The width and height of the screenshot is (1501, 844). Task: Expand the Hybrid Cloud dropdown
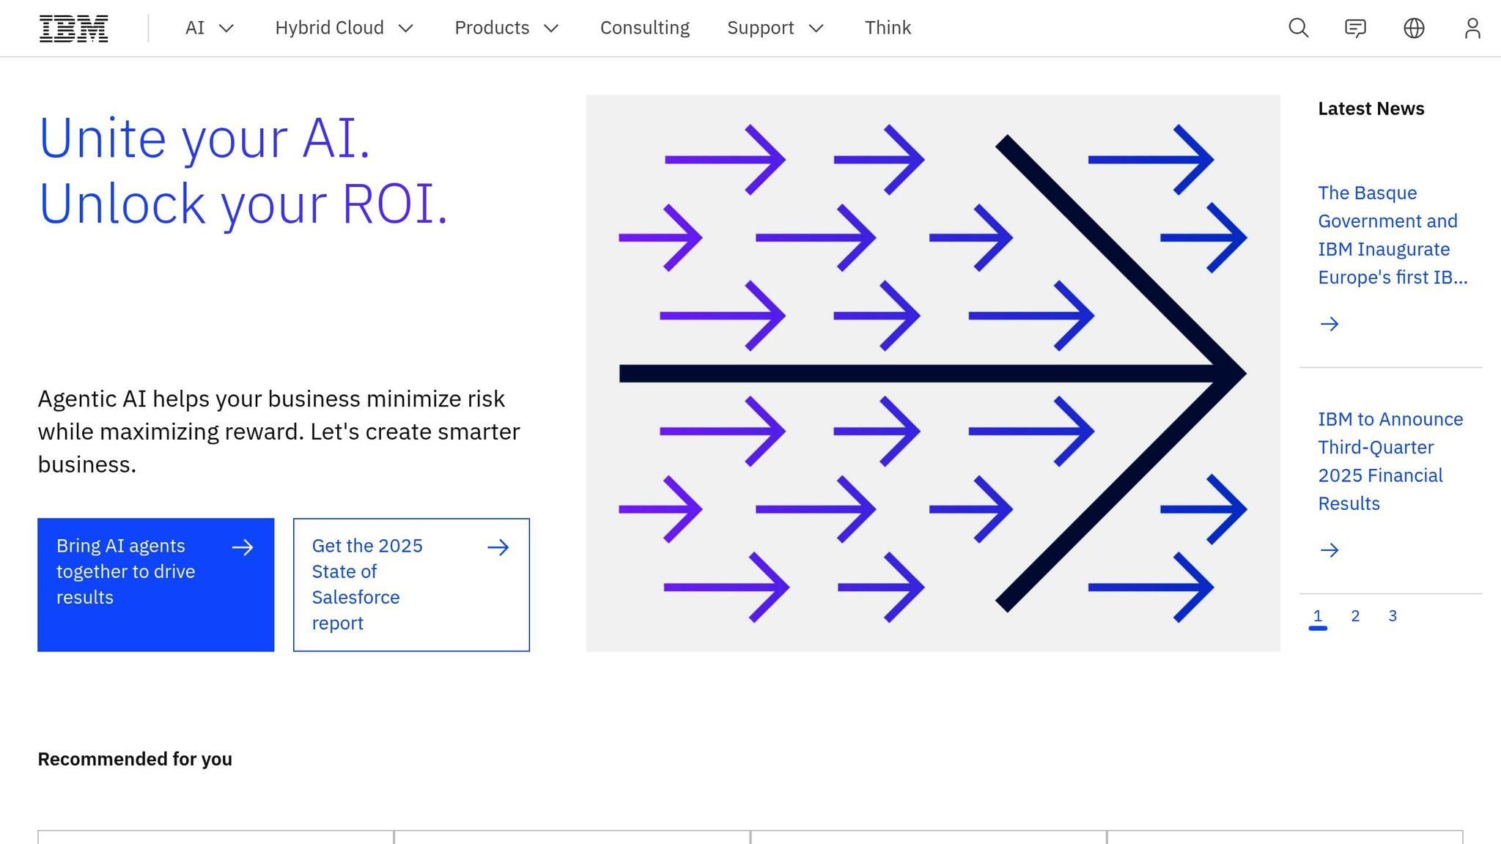[344, 28]
